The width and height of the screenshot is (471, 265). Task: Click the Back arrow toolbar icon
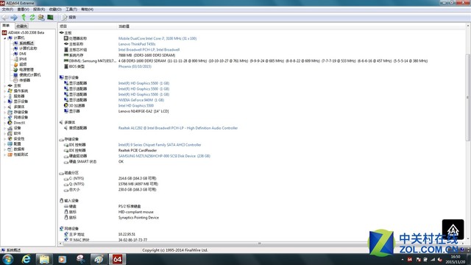click(5, 18)
